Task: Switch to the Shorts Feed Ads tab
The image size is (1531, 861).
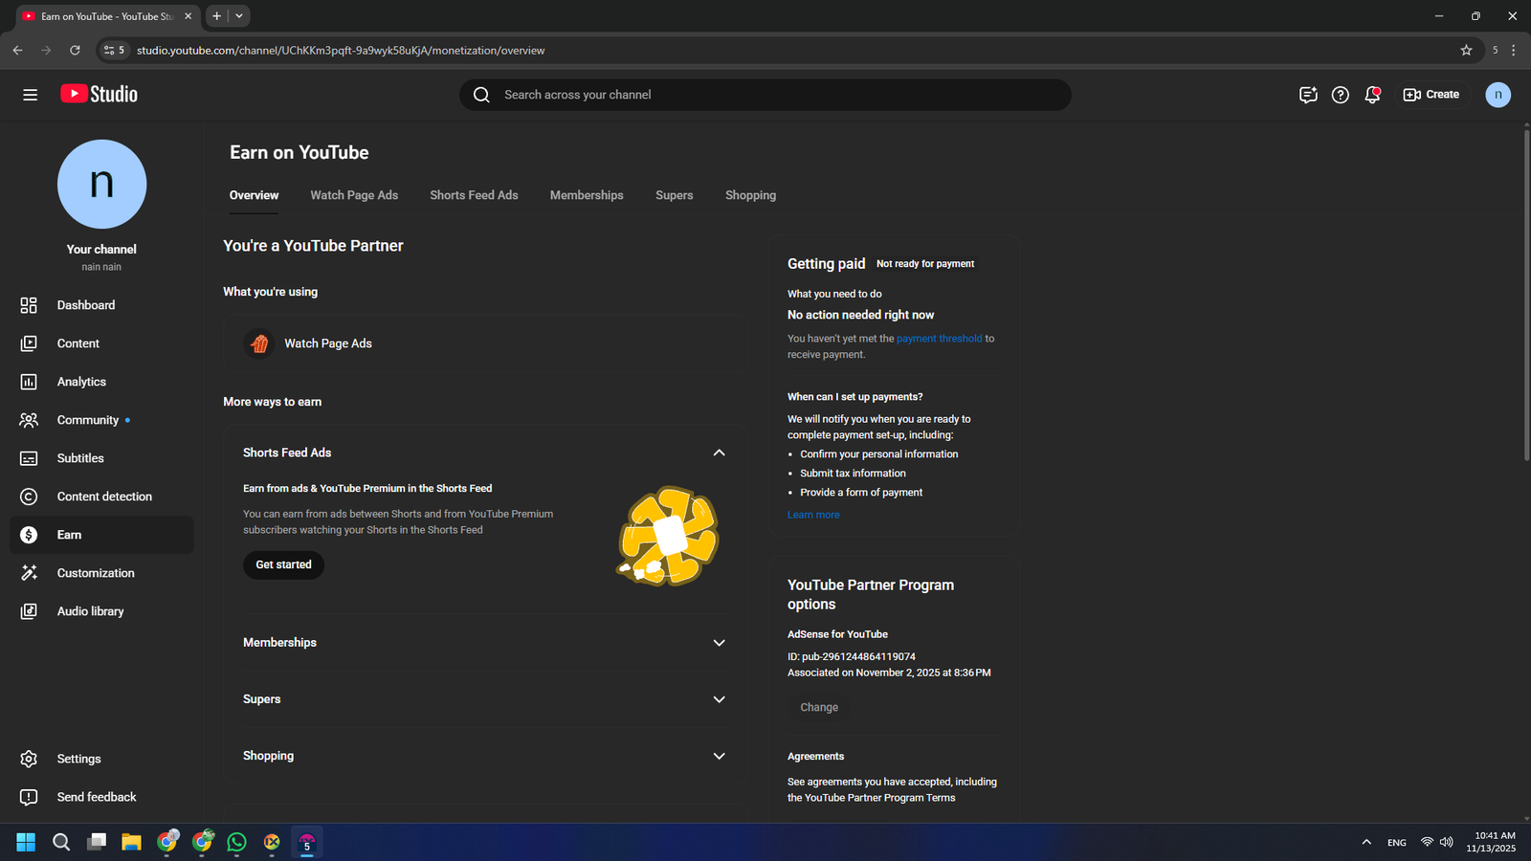Action: coord(474,195)
